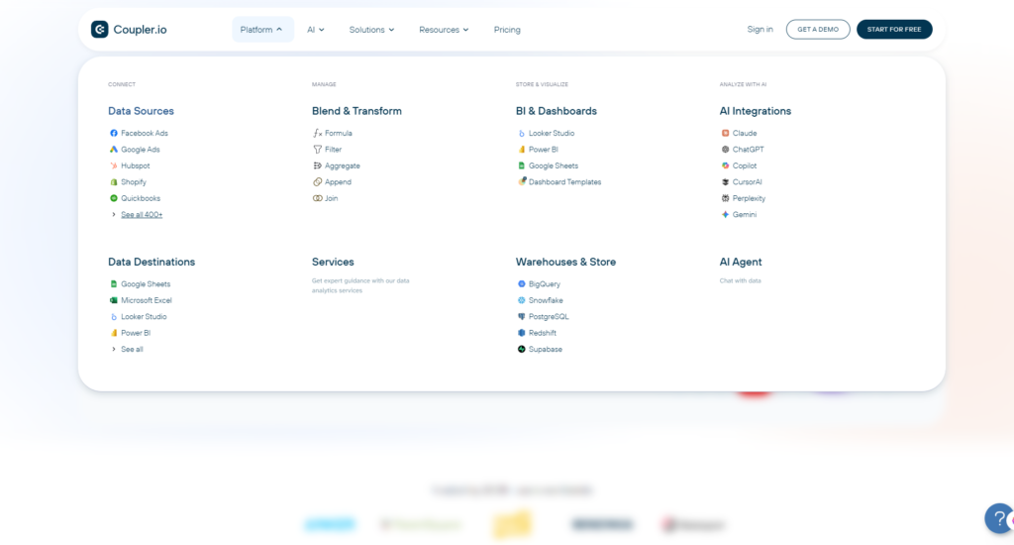Screen dimensions: 1014x545
Task: Click the Coupler.io logo icon
Action: coord(100,29)
